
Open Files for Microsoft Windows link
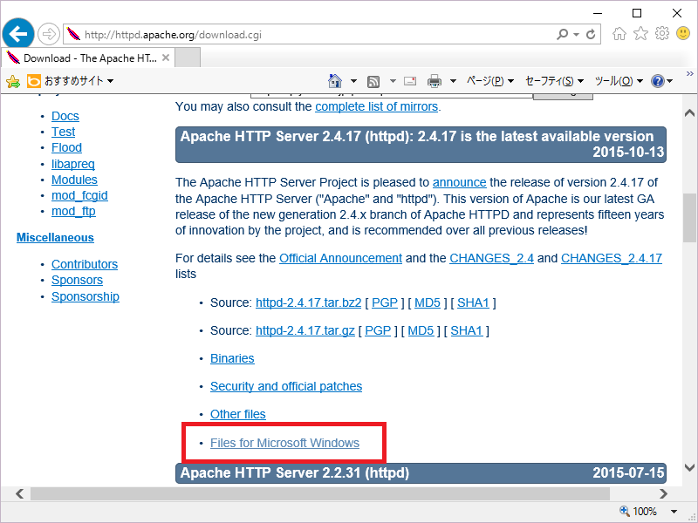pos(285,443)
